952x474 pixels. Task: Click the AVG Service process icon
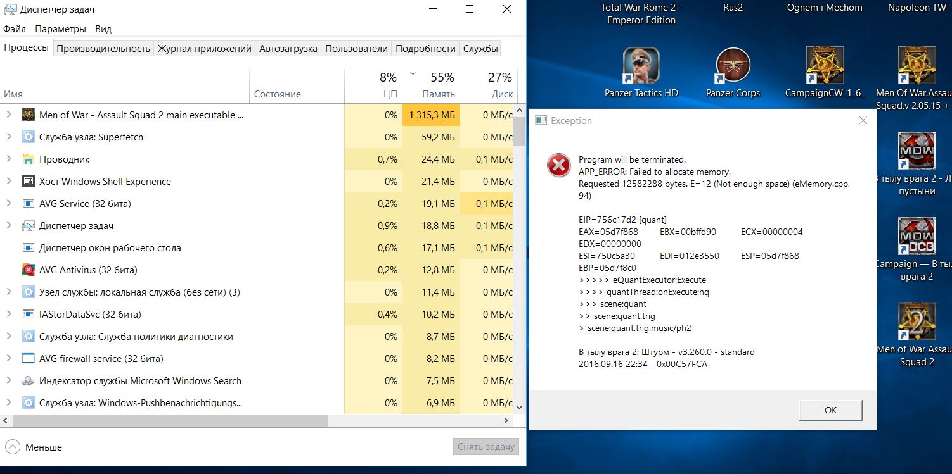pyautogui.click(x=29, y=203)
